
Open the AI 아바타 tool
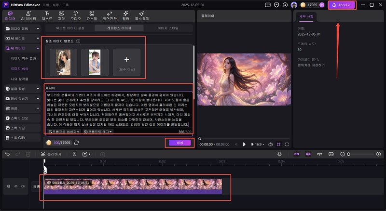28,16
